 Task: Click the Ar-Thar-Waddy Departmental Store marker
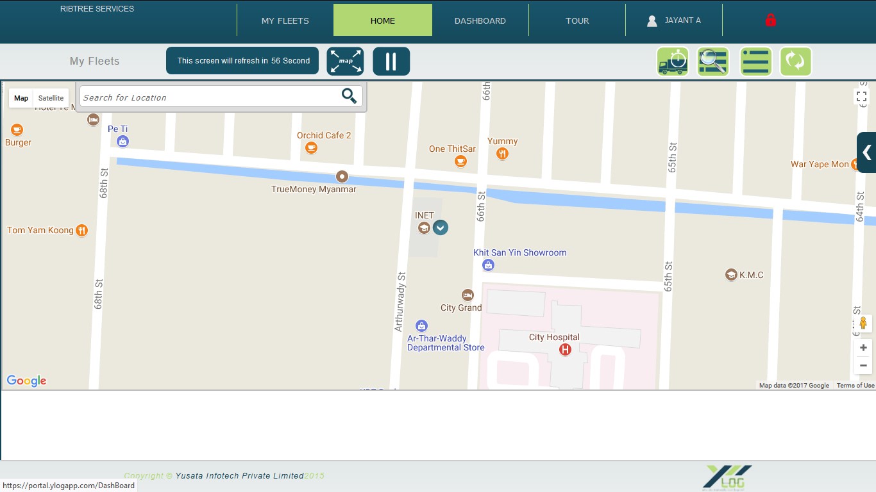pos(421,326)
